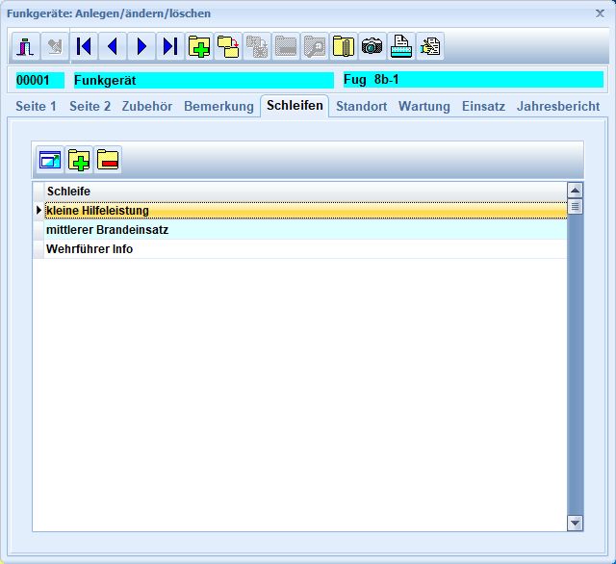Click the scrollbar down arrow in list
The image size is (616, 564).
pyautogui.click(x=576, y=523)
